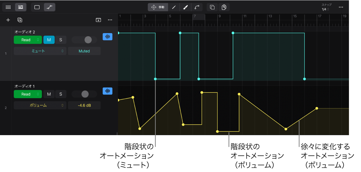Screen dimensions: 361x172
Task: Activate the multi-select marquee button
Action: click(212, 7)
